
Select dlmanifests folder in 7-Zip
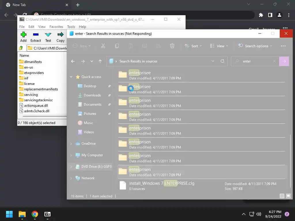[31, 62]
